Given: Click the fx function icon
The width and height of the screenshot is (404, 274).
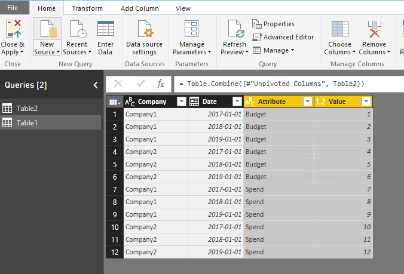Looking at the screenshot, I should point(160,84).
